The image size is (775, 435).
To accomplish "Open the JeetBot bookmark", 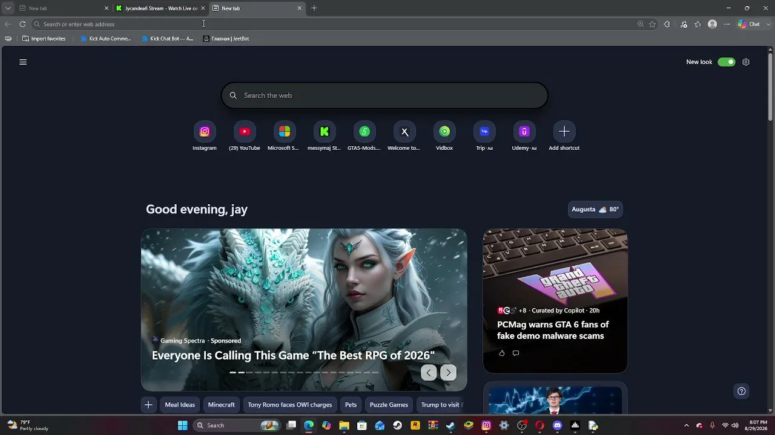I will click(x=226, y=39).
